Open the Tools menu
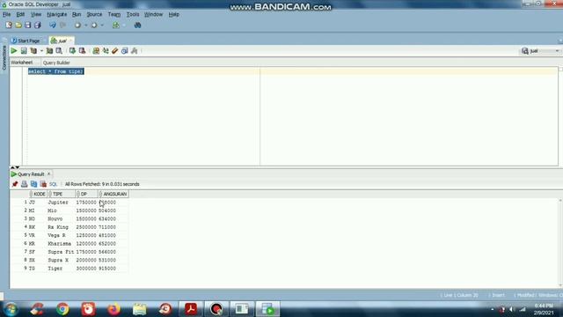563x317 pixels. click(x=133, y=14)
